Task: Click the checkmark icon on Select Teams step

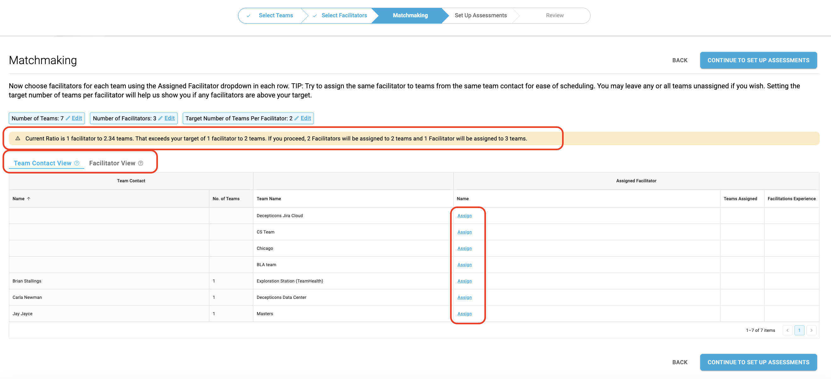Action: (248, 15)
